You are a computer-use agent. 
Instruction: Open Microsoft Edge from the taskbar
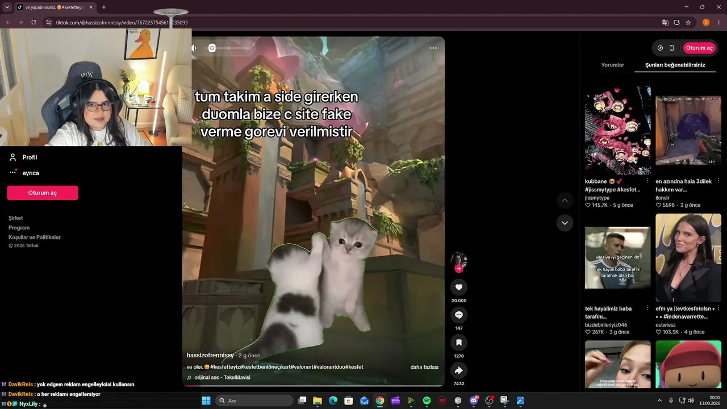coord(333,400)
